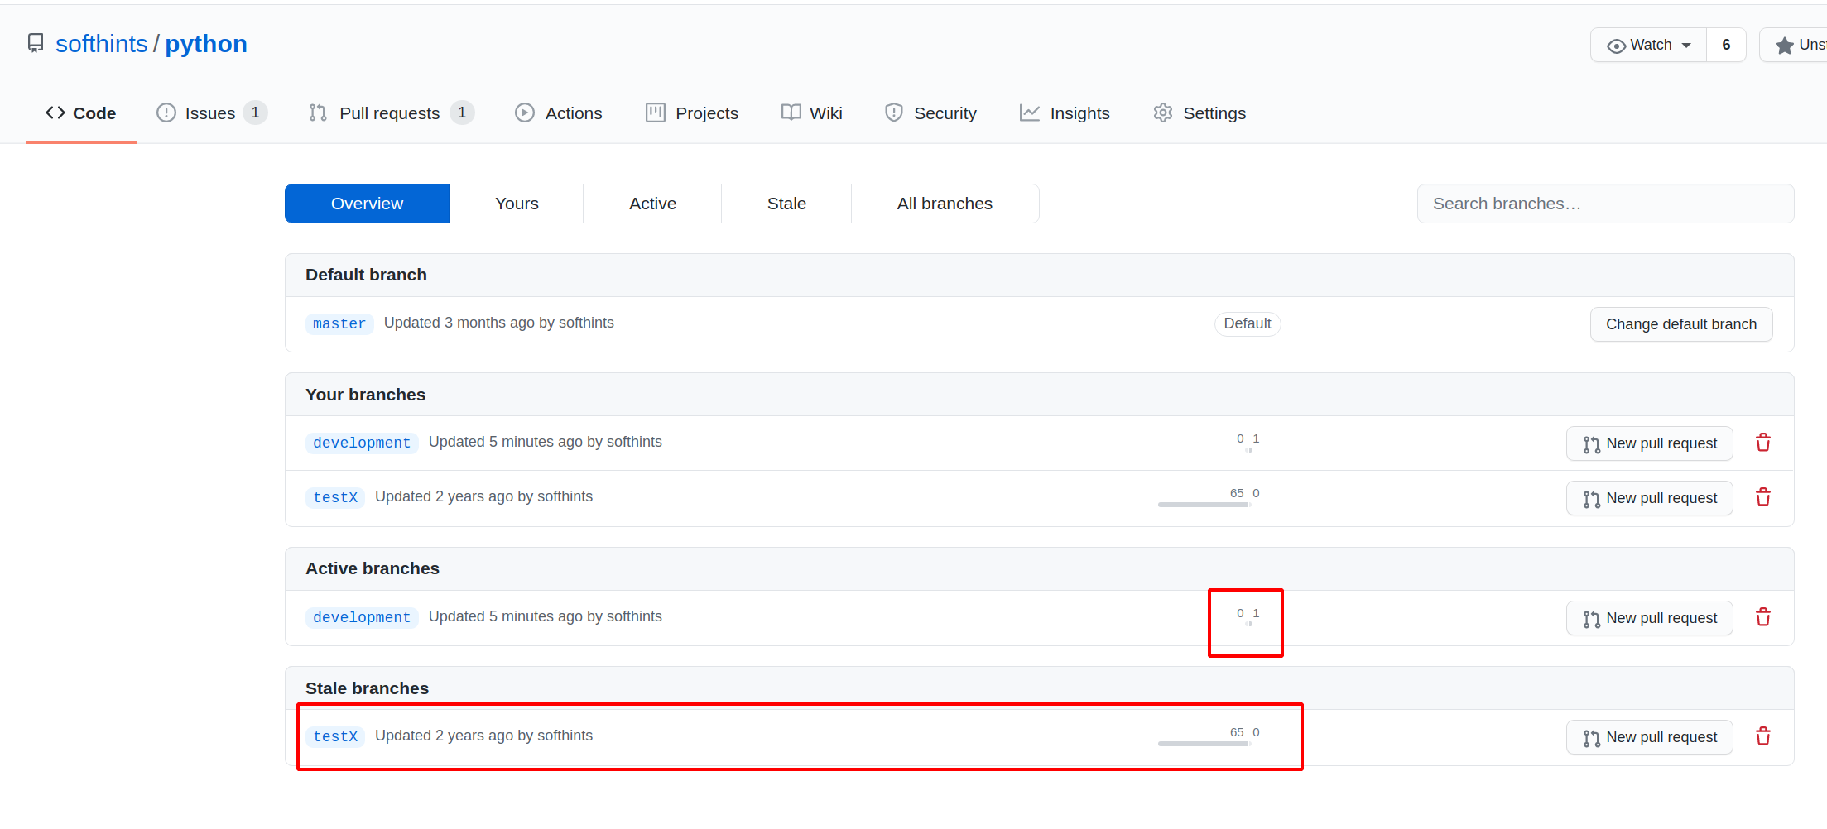The image size is (1827, 829).
Task: Open repository Settings gear icon
Action: 1163,113
